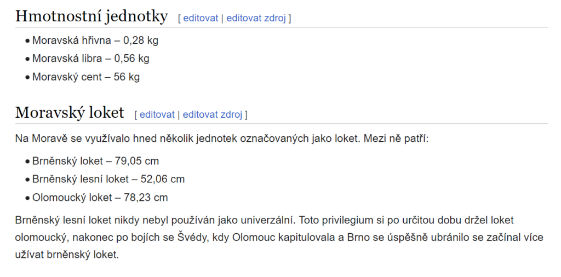Screen dimensions: 561x277
Task: Click the Brněnský lesní loket – 52,06 cm entry
Action: tap(108, 179)
